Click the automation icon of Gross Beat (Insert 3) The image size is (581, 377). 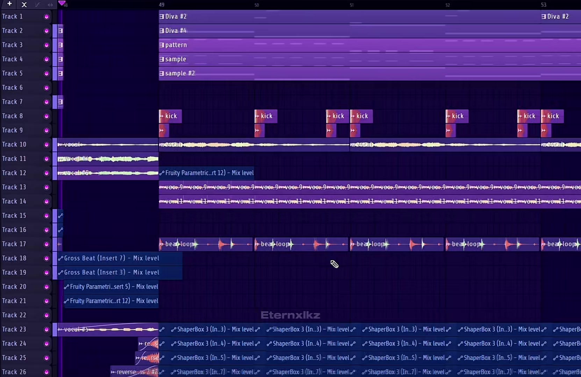click(60, 273)
